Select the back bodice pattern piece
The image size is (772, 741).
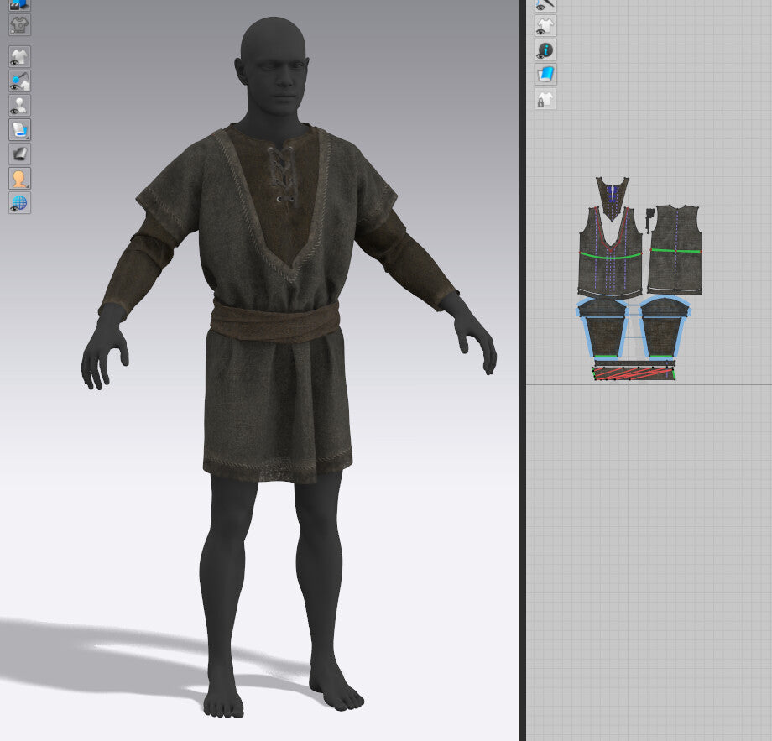tap(675, 250)
